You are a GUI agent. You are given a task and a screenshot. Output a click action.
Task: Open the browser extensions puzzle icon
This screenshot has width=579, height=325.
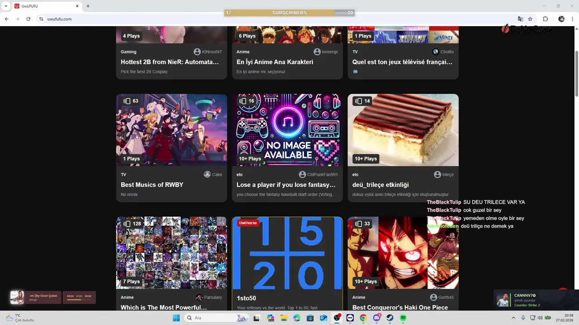pos(545,19)
